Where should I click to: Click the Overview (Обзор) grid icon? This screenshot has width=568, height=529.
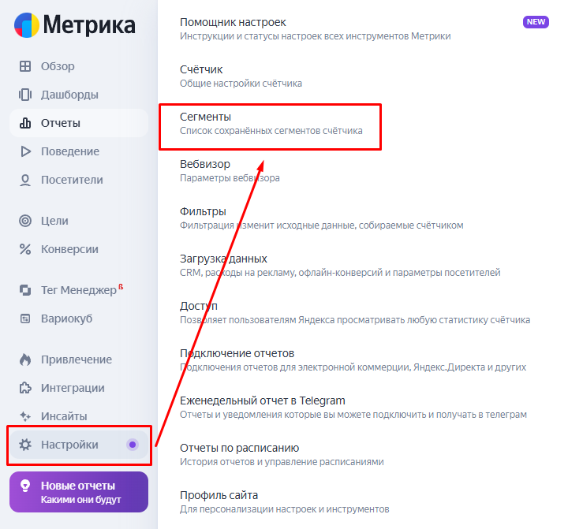click(x=25, y=66)
